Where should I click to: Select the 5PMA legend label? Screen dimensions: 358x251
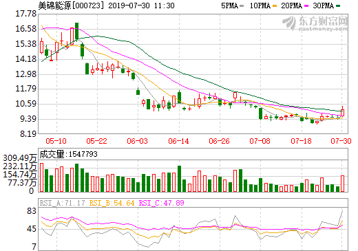coord(229,6)
